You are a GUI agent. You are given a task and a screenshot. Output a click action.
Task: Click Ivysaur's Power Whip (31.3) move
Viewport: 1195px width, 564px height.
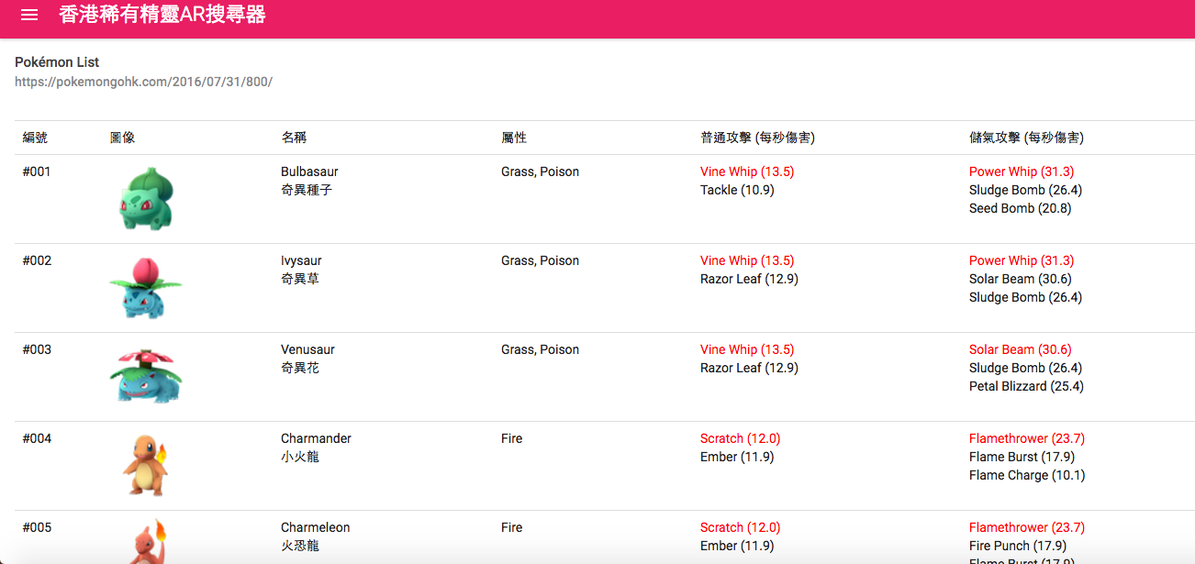(1022, 260)
